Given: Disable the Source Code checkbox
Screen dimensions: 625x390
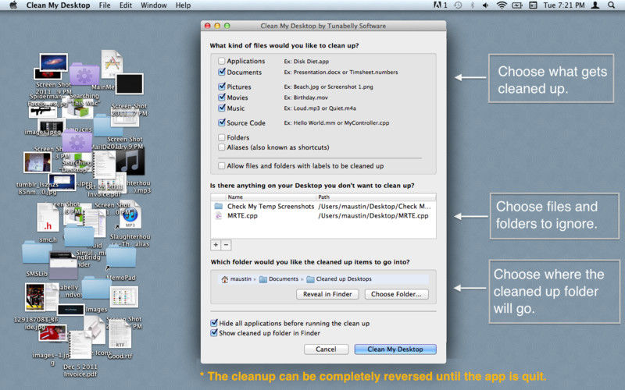Looking at the screenshot, I should (222, 122).
